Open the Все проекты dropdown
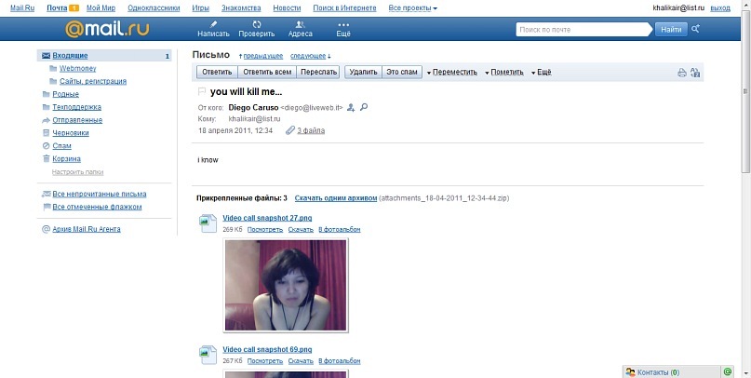 (413, 8)
